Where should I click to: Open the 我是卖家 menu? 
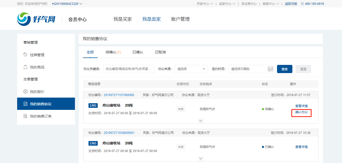[151, 19]
